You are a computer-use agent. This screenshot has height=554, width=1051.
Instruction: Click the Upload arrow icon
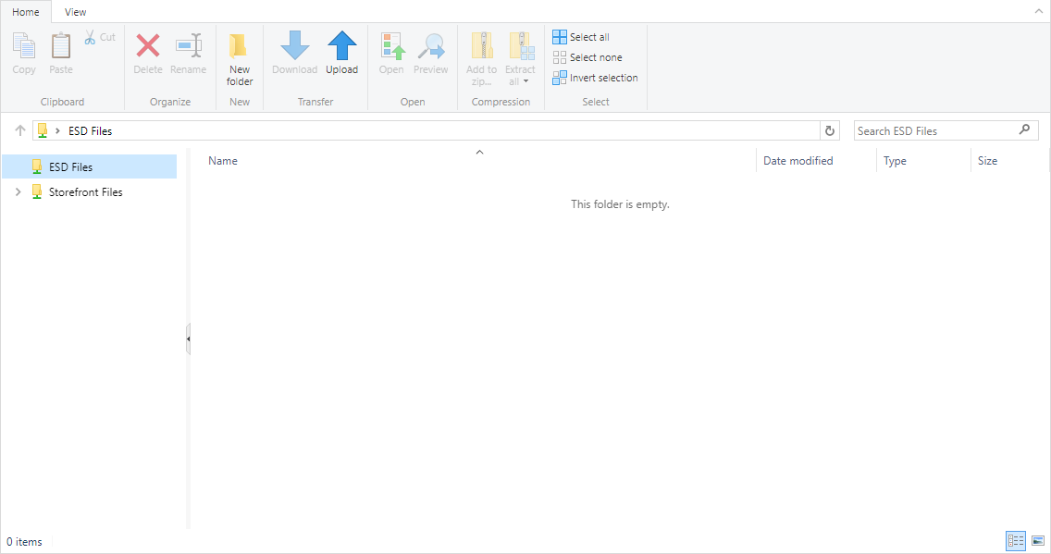341,46
